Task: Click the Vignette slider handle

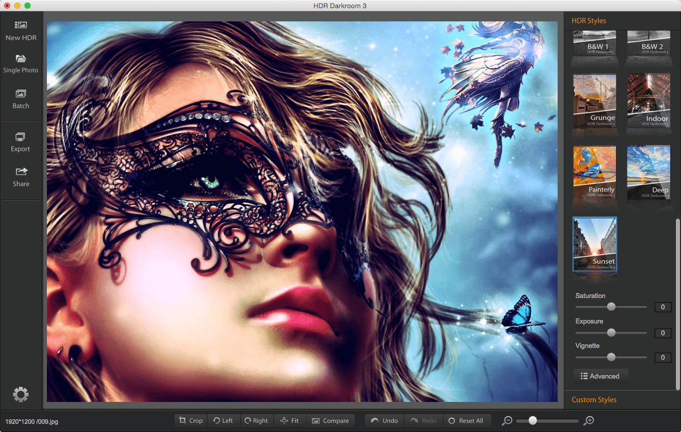Action: click(611, 357)
